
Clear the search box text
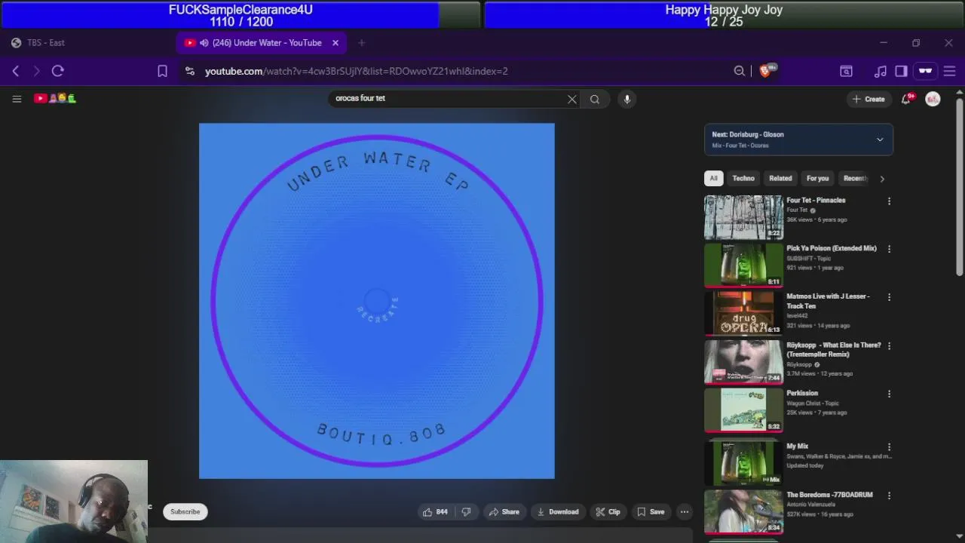(572, 99)
